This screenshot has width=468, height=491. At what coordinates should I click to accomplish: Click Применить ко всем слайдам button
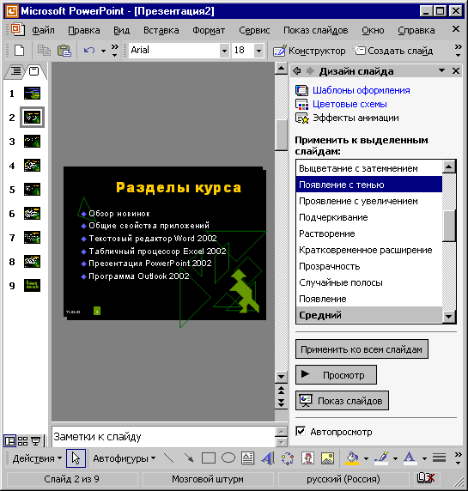pos(362,349)
